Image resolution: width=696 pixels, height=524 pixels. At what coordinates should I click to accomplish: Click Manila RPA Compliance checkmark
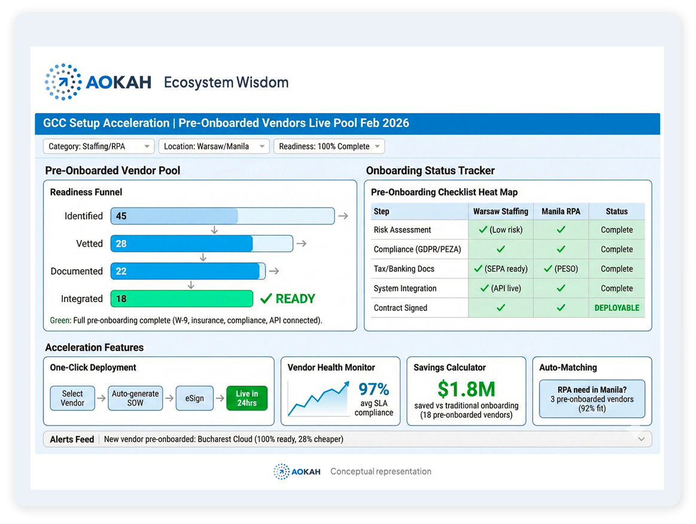click(561, 249)
